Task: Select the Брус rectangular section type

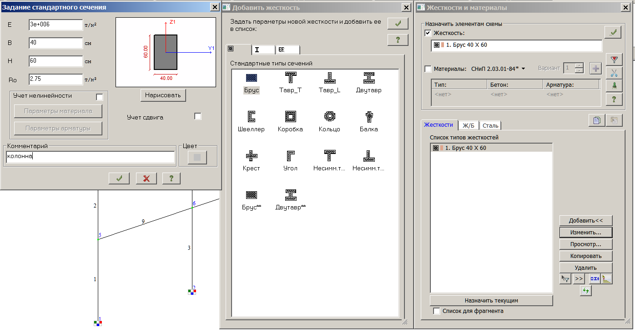Action: pyautogui.click(x=251, y=78)
